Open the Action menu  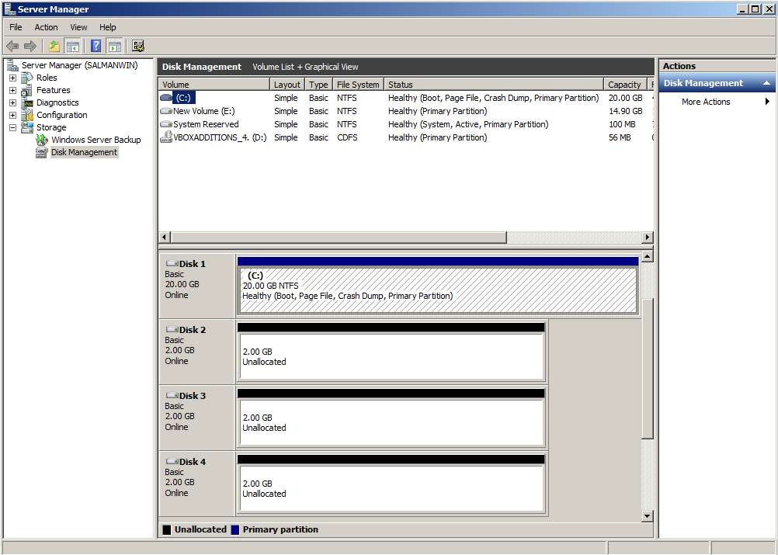(46, 27)
